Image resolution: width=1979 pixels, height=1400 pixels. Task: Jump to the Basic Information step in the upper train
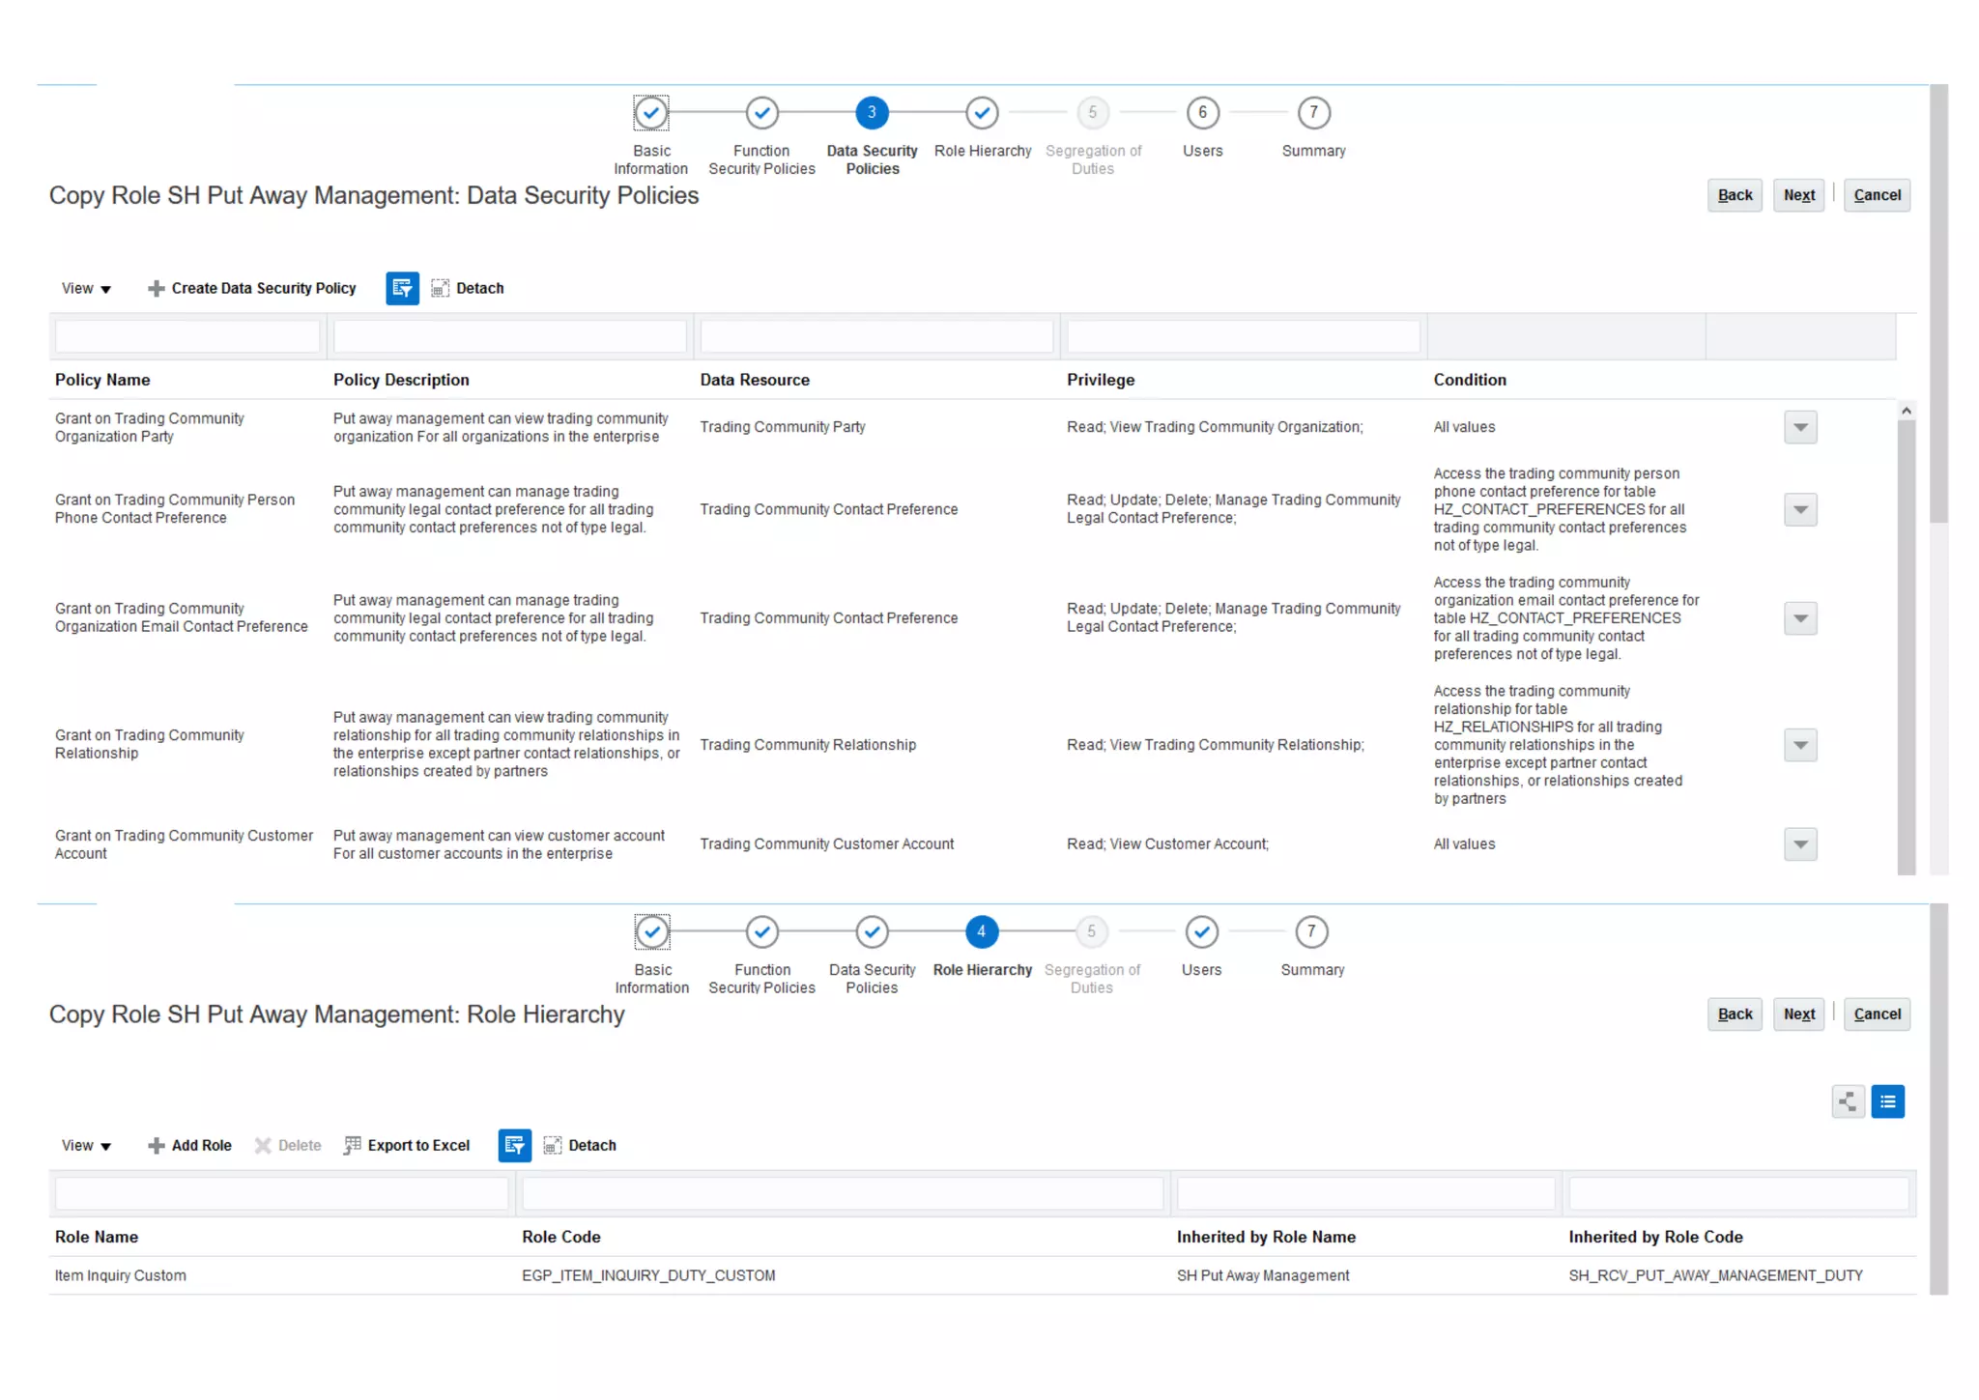651,113
